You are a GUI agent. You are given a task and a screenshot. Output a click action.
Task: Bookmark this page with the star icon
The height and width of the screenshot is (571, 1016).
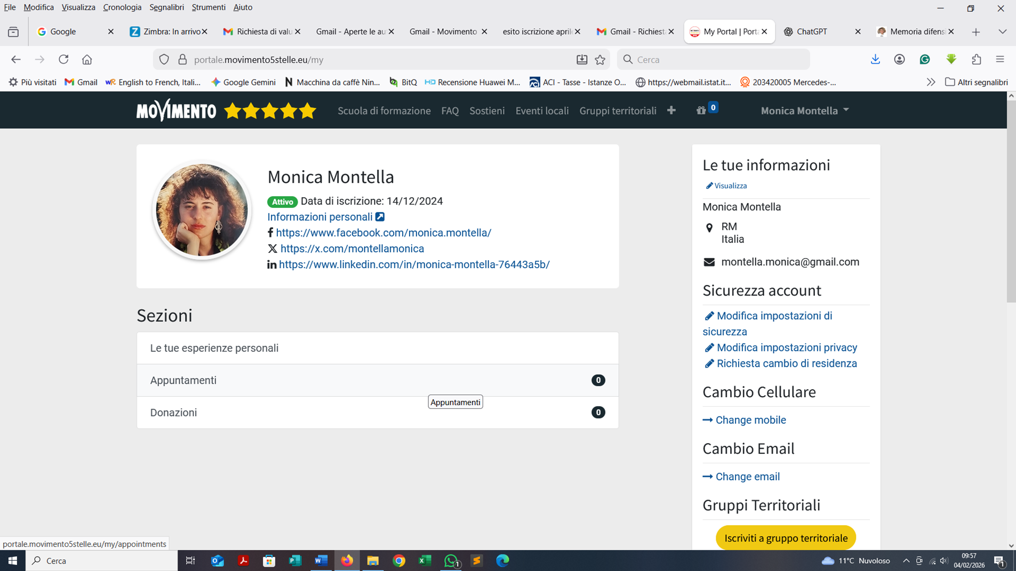click(600, 60)
